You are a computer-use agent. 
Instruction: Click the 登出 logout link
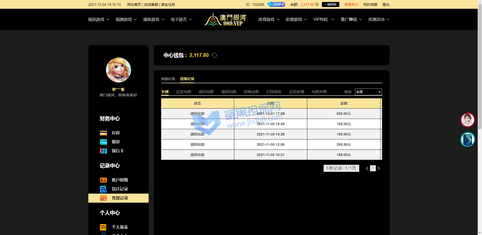pyautogui.click(x=386, y=5)
